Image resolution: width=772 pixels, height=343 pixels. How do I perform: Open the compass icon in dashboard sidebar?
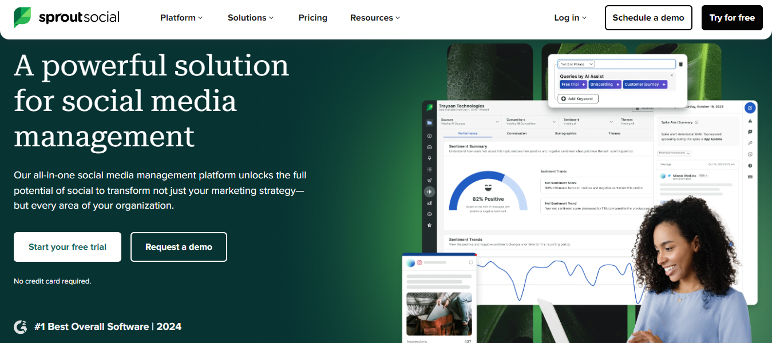tap(429, 136)
